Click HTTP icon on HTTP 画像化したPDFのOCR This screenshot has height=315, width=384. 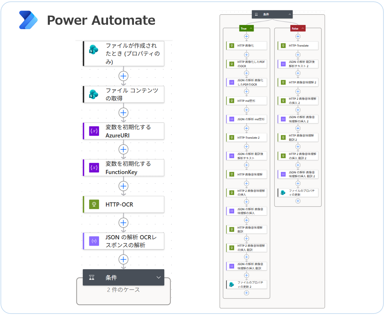click(x=232, y=64)
